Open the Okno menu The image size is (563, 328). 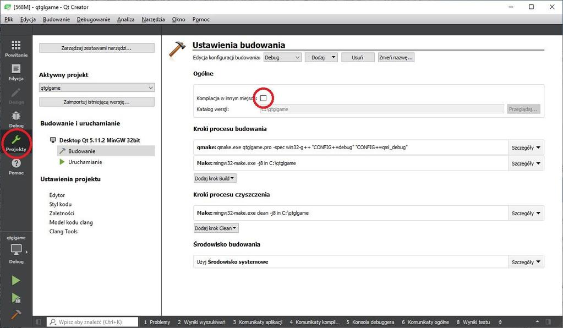coord(178,19)
